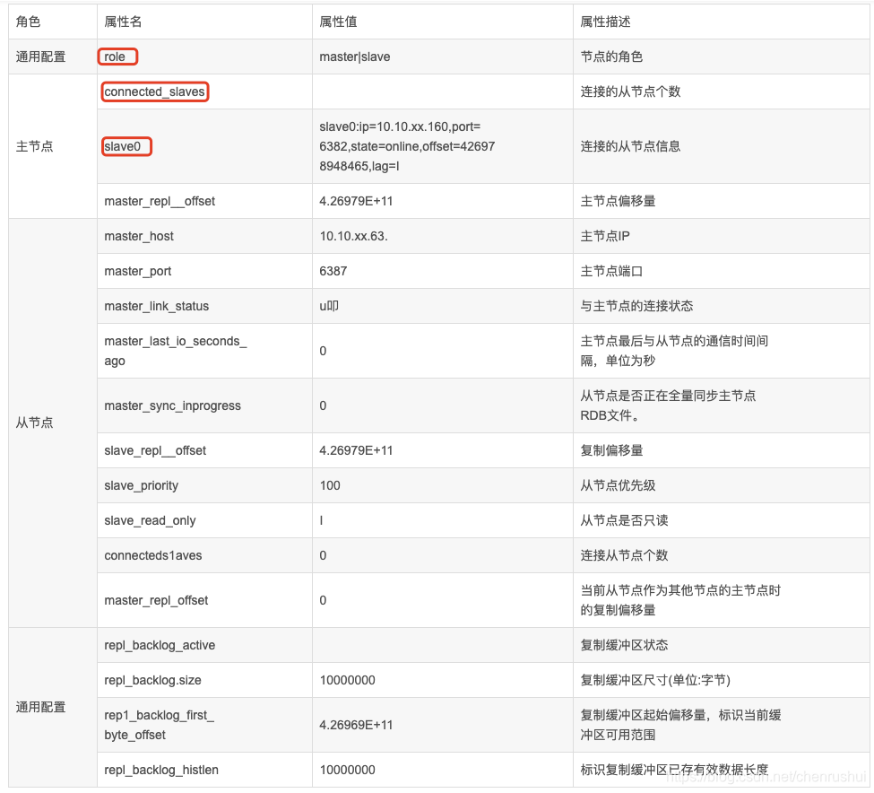Select the slave_read_only attribute name
Screen dimensions: 874x793
click(x=150, y=521)
